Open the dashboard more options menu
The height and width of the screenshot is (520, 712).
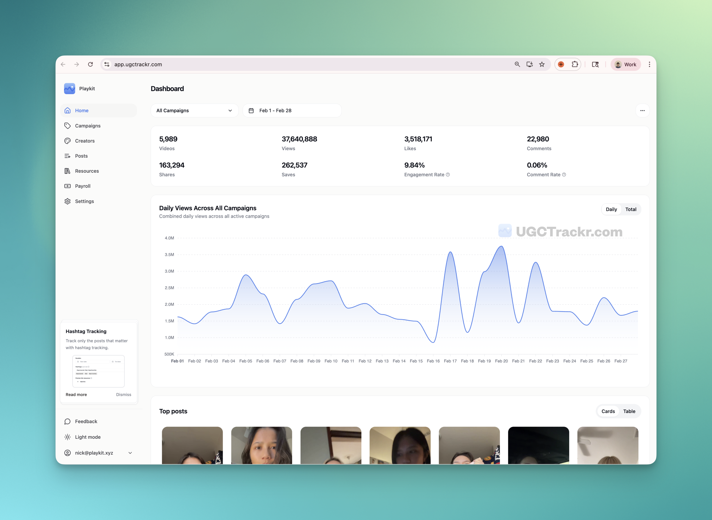643,110
